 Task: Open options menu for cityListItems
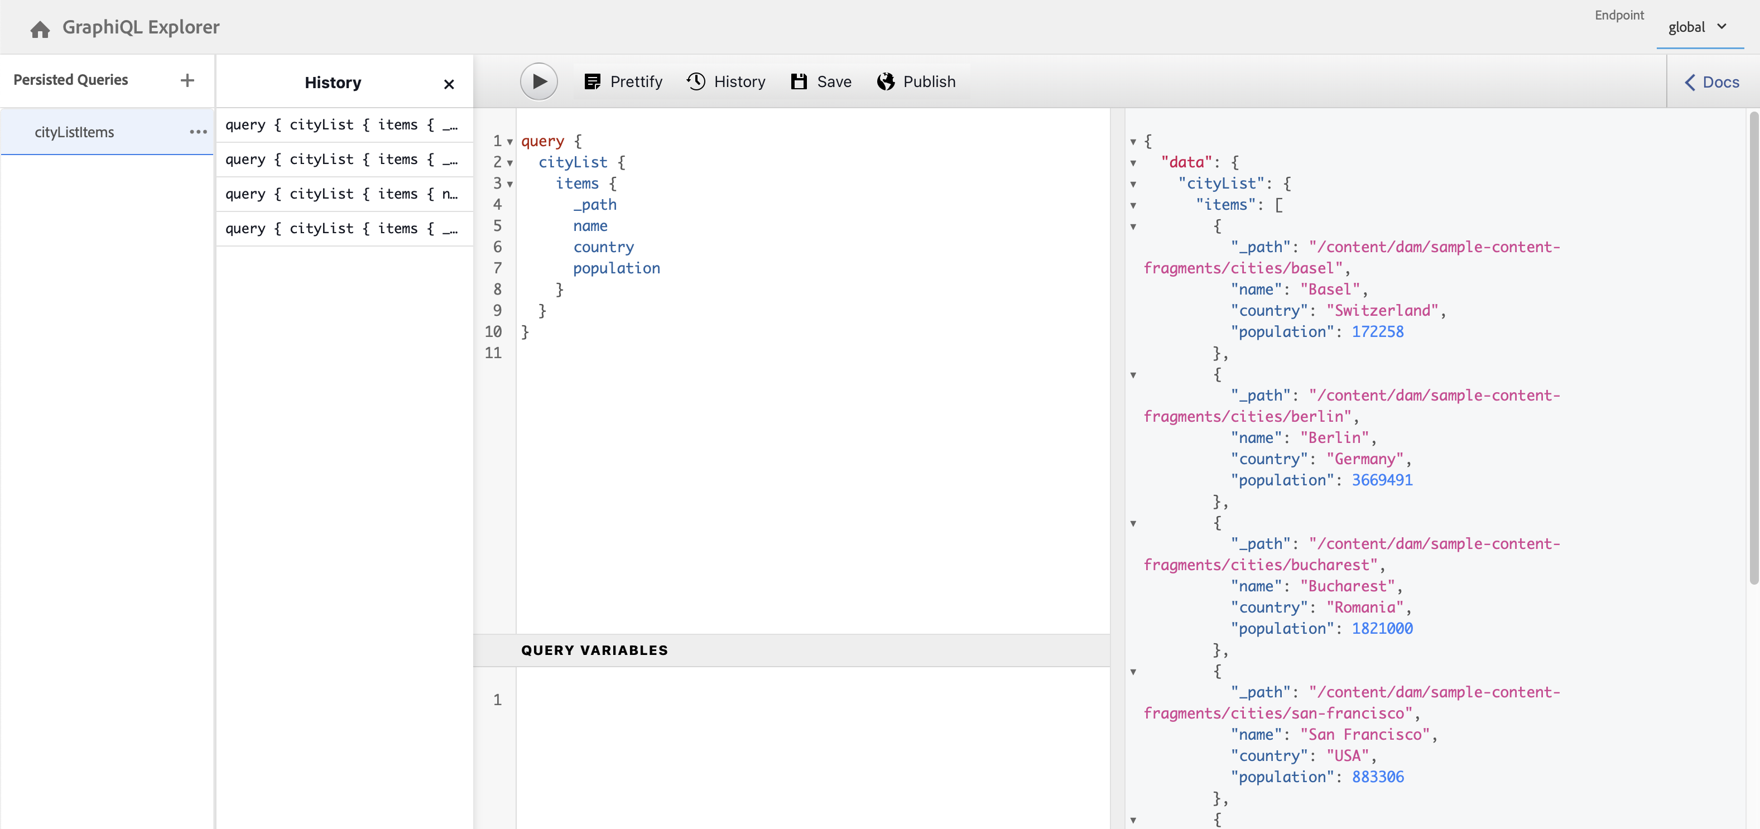pos(198,132)
